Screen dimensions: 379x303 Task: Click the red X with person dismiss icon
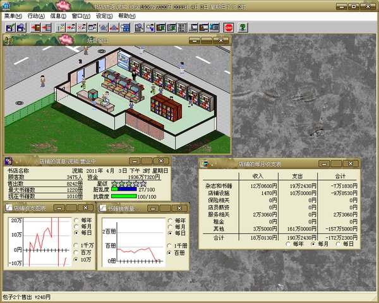[x=82, y=28]
